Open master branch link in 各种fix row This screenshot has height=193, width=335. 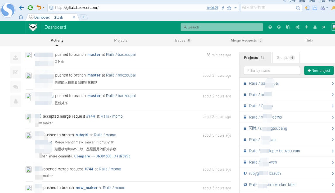pos(94,55)
